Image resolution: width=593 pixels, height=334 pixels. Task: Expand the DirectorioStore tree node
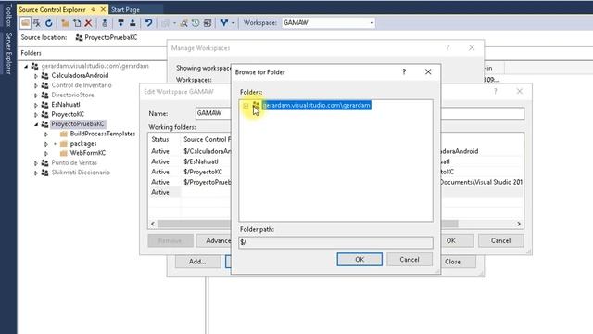pos(36,96)
